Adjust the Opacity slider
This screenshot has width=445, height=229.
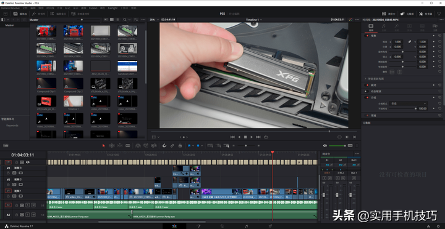pyautogui.click(x=402, y=108)
